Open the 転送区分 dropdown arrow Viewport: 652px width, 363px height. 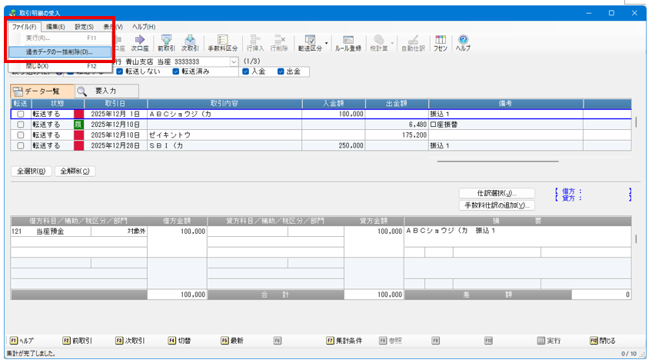click(x=327, y=42)
